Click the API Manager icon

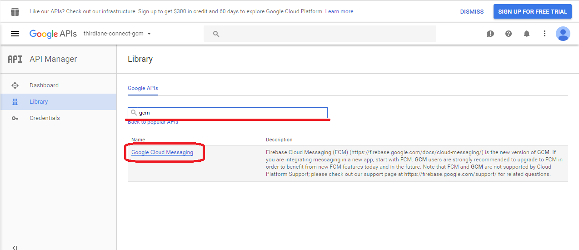15,59
